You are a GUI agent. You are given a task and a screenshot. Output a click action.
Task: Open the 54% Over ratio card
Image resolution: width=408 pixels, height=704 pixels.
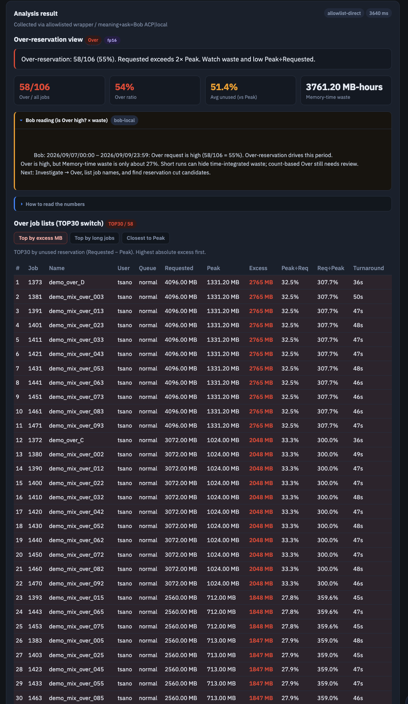(x=155, y=91)
